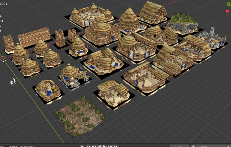Click the 3D cursor in the viewport

3,59
